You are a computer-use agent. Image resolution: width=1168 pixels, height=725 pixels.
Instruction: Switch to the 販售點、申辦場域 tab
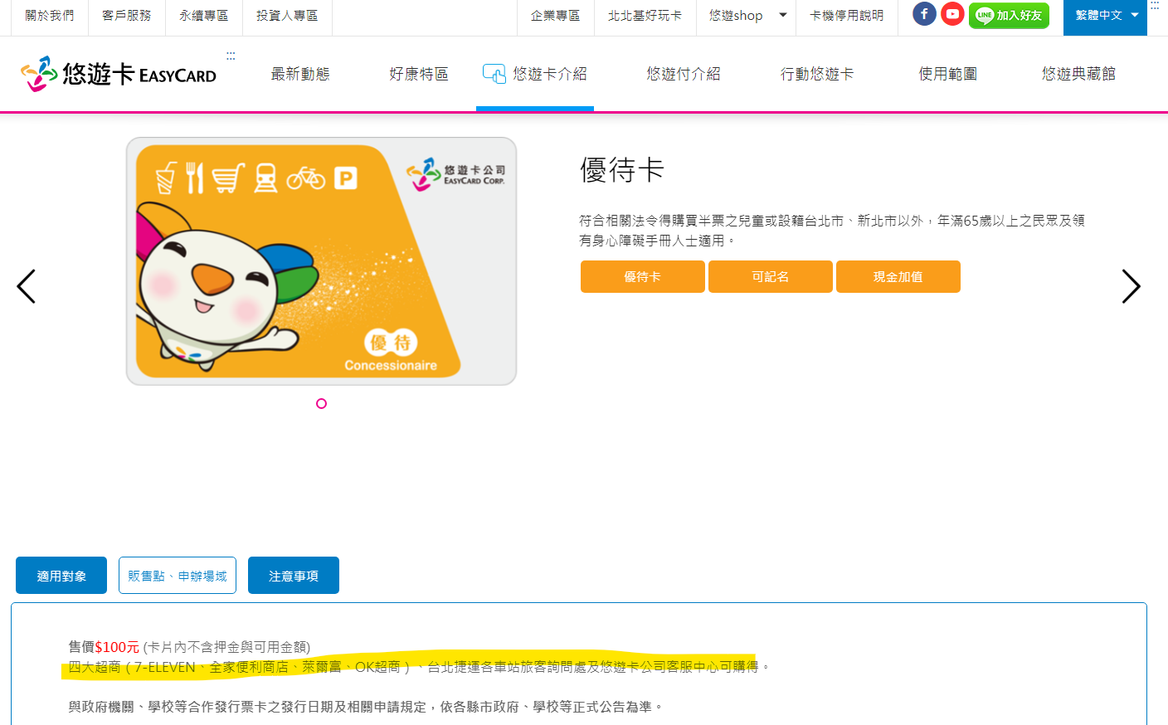[x=178, y=576]
